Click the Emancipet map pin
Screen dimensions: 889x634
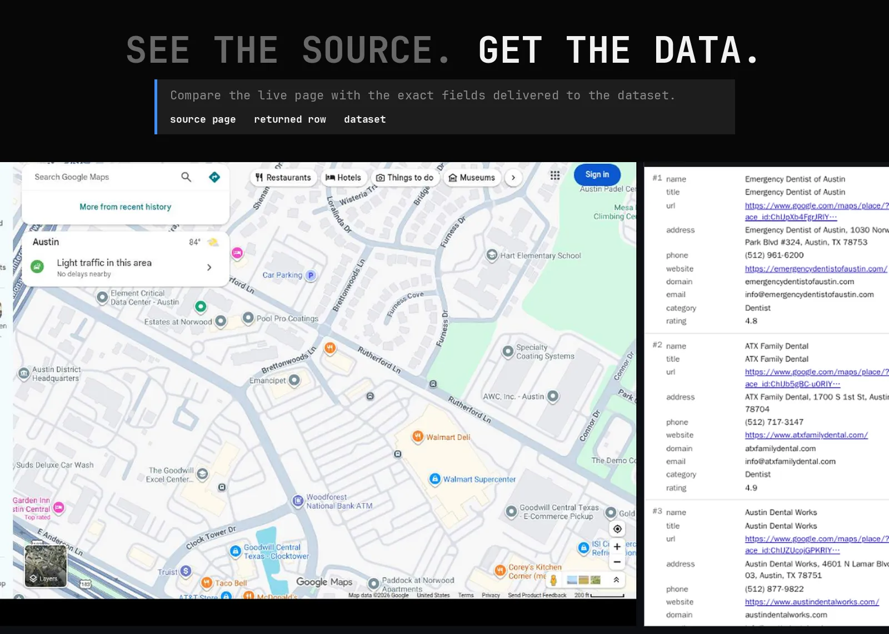[294, 380]
